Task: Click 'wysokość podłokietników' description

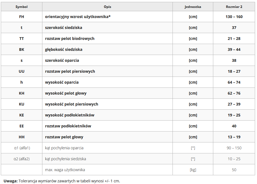Action: tap(70, 115)
